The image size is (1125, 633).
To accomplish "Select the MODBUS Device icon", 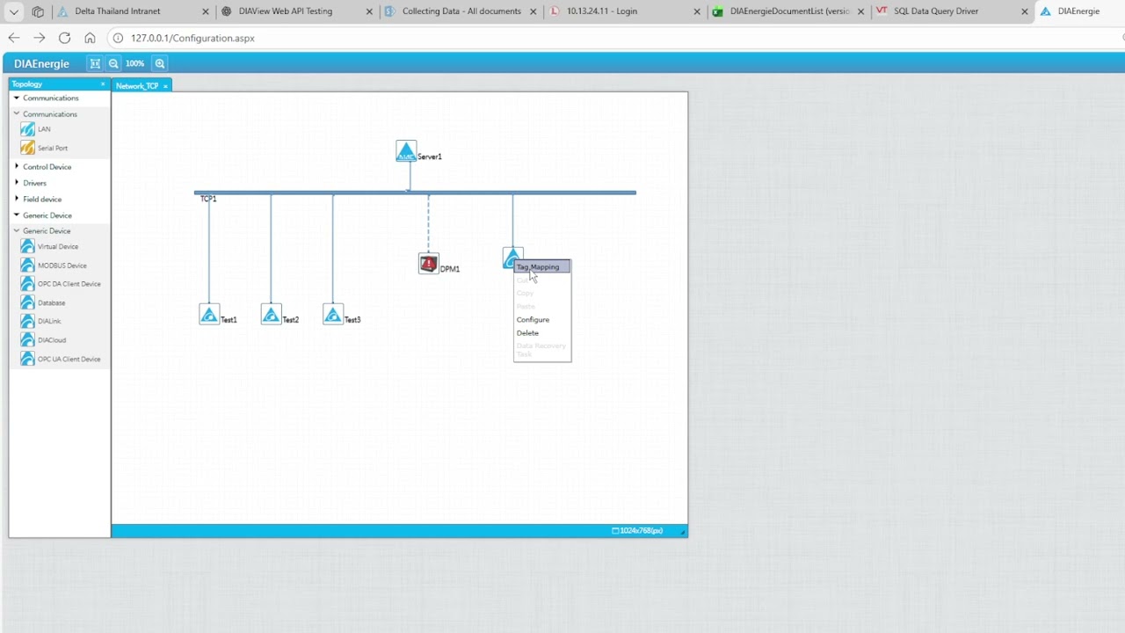I will tap(27, 265).
